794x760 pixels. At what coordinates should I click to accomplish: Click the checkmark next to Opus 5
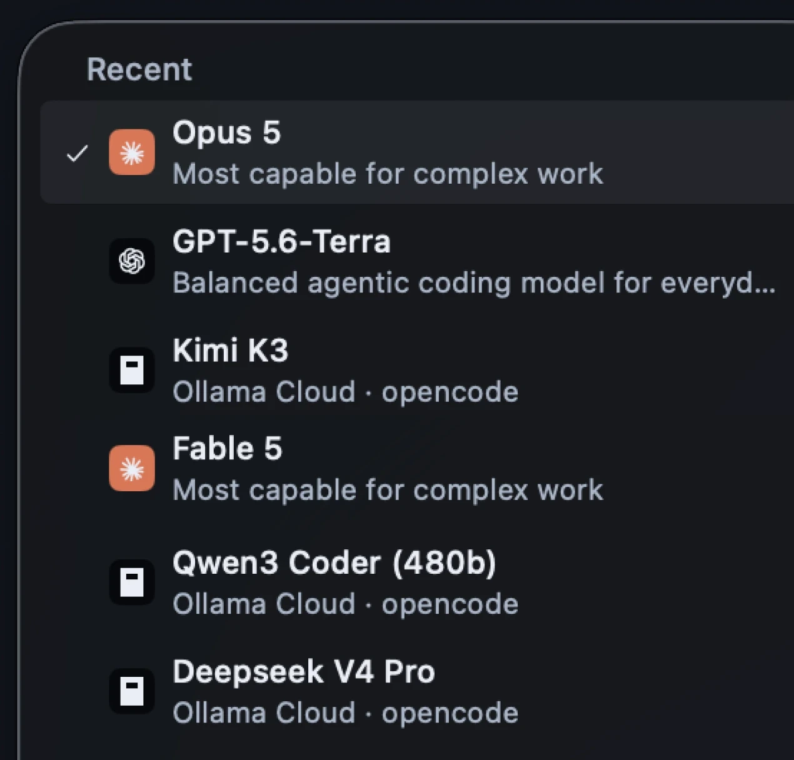point(78,153)
